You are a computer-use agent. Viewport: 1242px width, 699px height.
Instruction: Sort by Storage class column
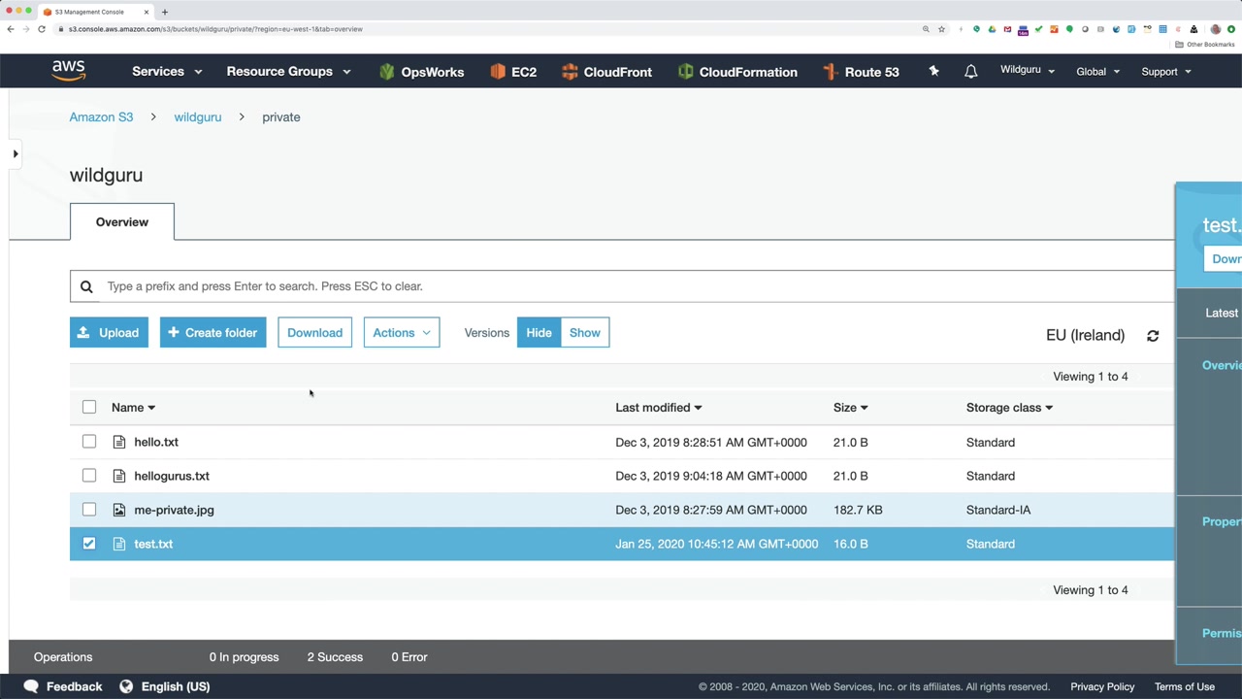coord(1009,408)
